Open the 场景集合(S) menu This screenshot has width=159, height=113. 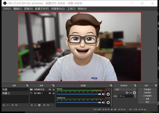pos(58,9)
